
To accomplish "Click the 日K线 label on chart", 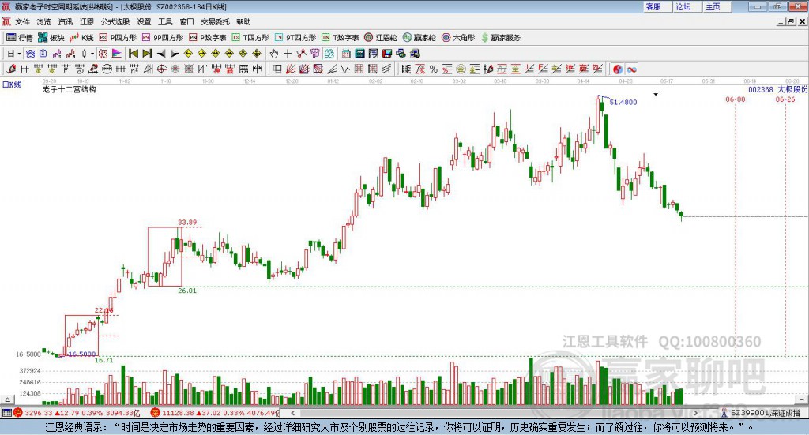I will pos(12,84).
